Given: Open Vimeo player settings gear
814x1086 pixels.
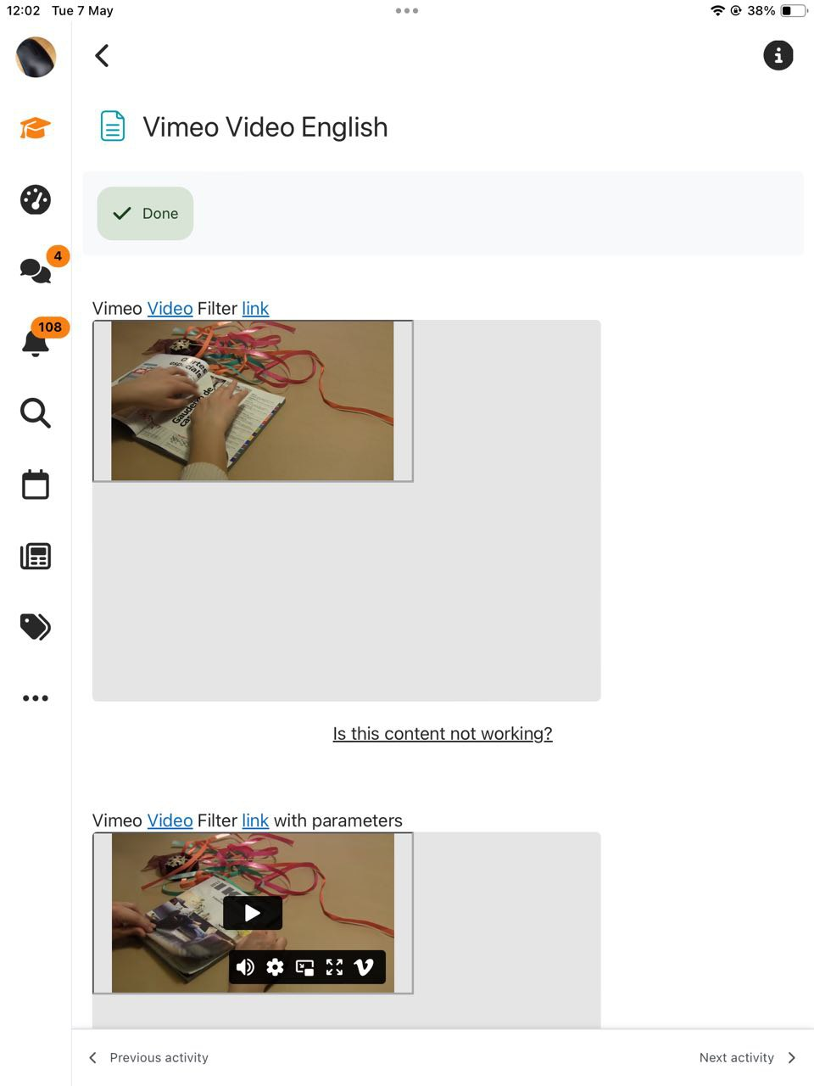Looking at the screenshot, I should [275, 967].
